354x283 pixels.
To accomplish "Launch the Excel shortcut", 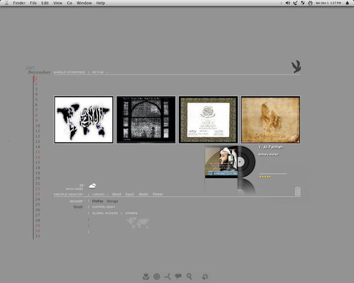I will [129, 194].
